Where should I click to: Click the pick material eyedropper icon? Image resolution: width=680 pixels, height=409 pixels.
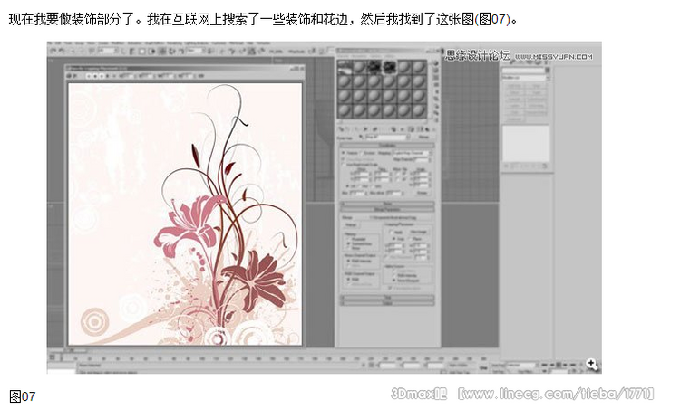[361, 137]
